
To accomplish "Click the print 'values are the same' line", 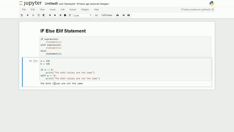I will pyautogui.click(x=70, y=73).
